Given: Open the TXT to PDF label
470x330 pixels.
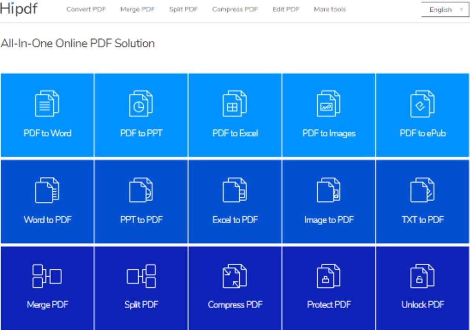Looking at the screenshot, I should [423, 220].
